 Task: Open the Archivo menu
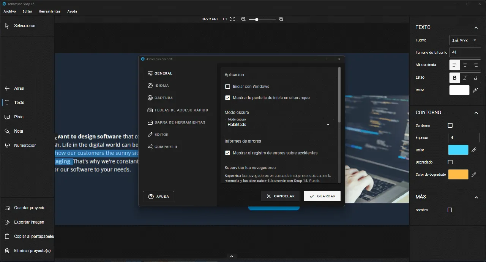coord(10,11)
